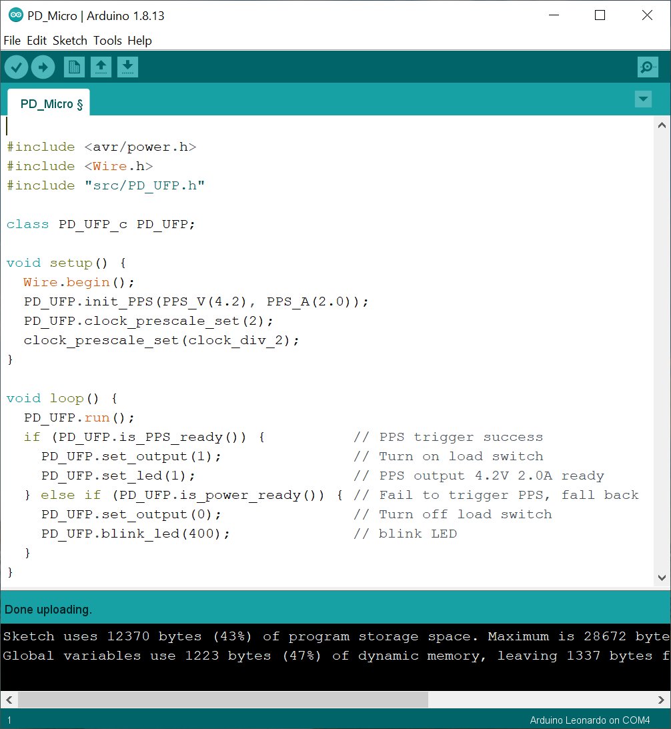Click the '#include "src/PD_UFP.h"' line
The image size is (671, 729).
(x=105, y=185)
